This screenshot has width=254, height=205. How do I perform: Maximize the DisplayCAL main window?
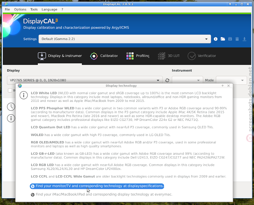coord(242,4)
